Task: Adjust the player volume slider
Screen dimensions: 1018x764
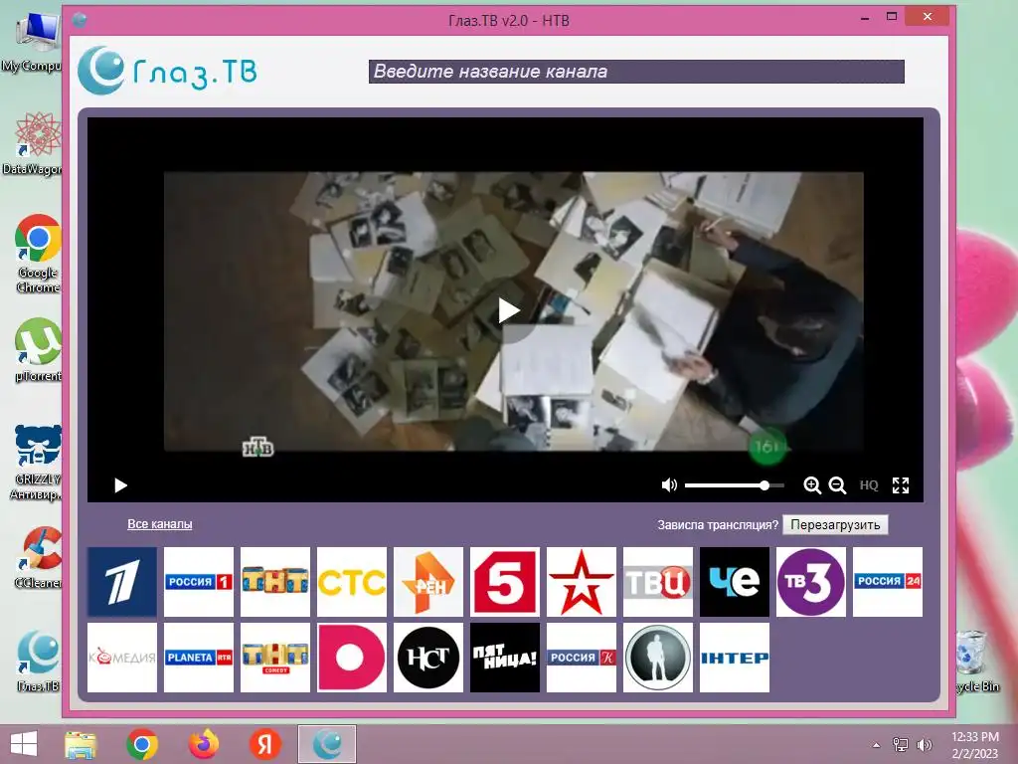Action: click(x=735, y=485)
